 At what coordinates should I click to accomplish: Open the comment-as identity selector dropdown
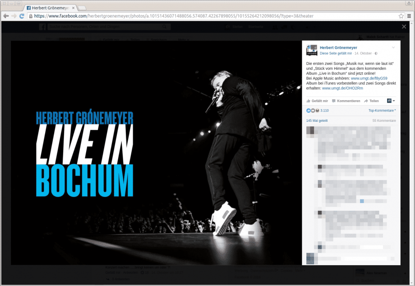391,101
